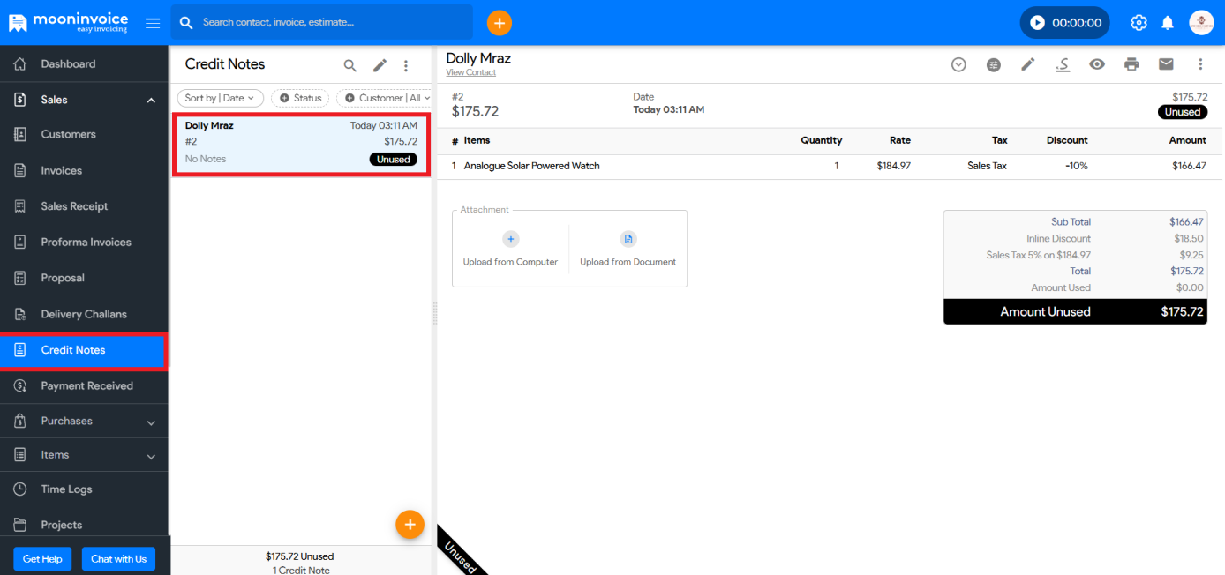Click the Chat with Us button
This screenshot has height=575, width=1225.
[118, 558]
